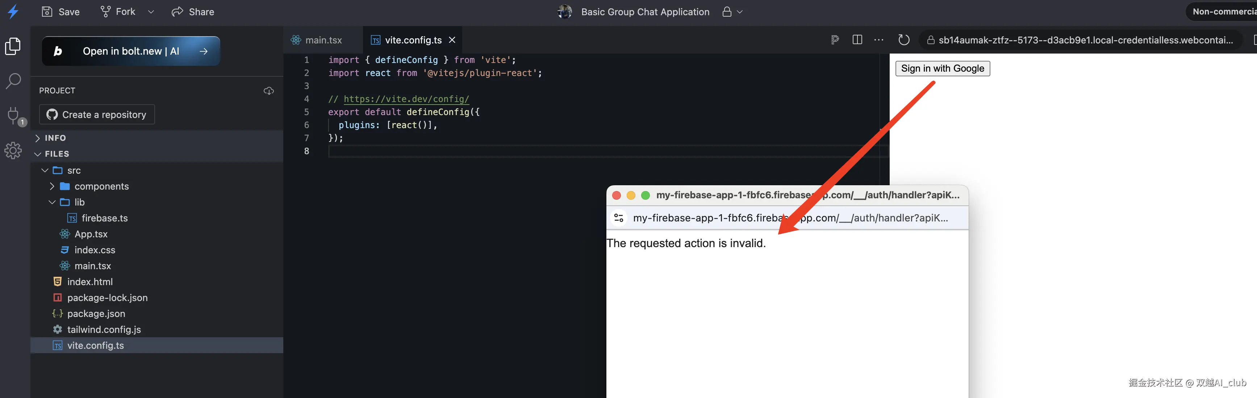Open firebase.ts in the file tree
Image resolution: width=1257 pixels, height=398 pixels.
pos(104,218)
